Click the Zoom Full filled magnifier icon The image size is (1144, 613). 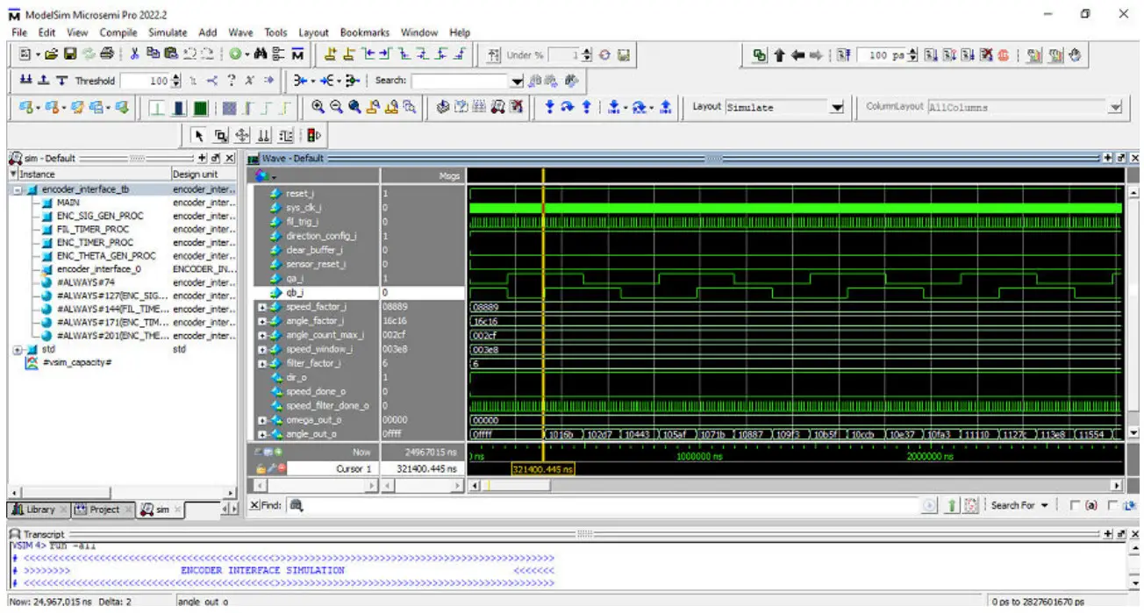(354, 107)
